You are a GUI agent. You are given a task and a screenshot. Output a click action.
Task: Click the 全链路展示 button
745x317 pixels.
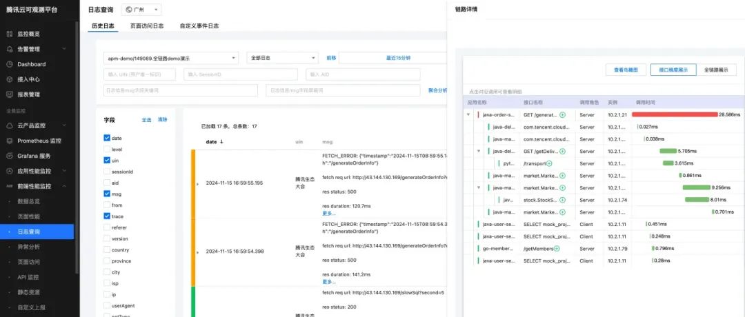716,70
